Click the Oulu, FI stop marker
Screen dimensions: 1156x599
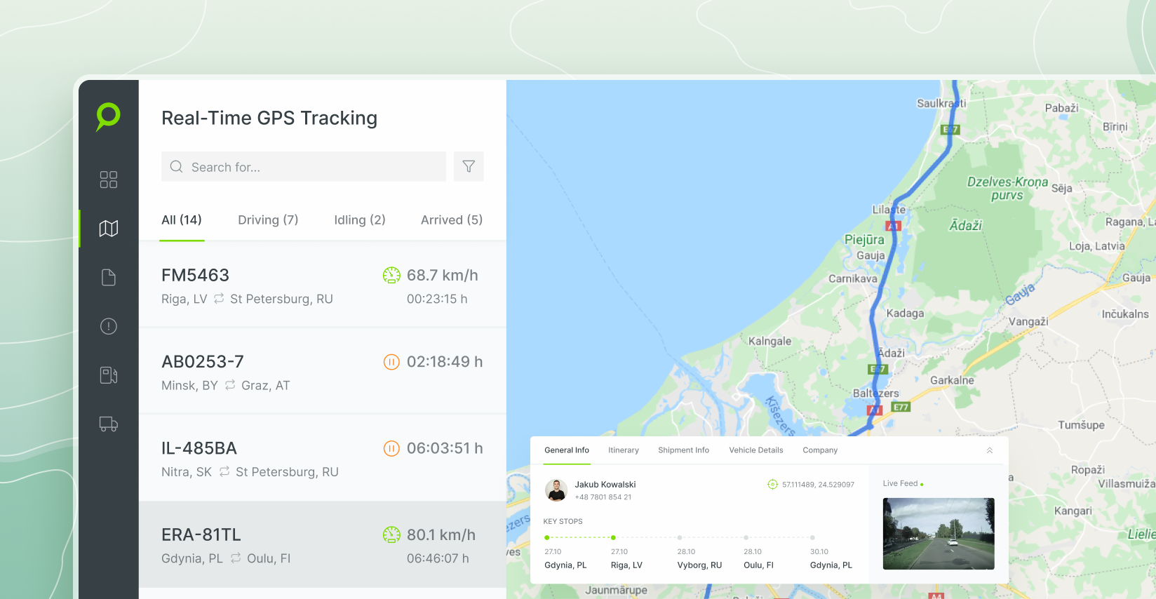746,537
